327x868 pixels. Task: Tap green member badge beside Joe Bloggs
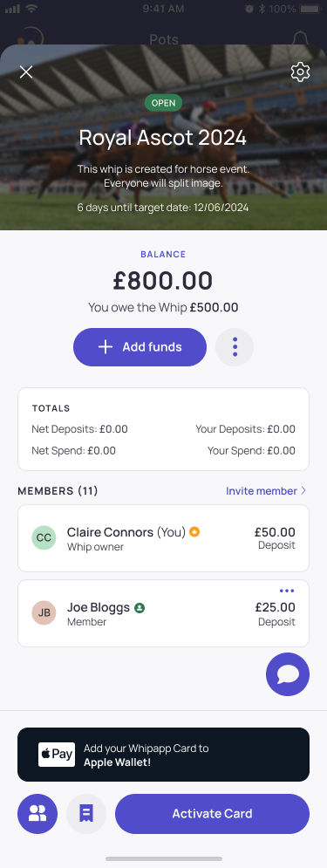tap(140, 608)
